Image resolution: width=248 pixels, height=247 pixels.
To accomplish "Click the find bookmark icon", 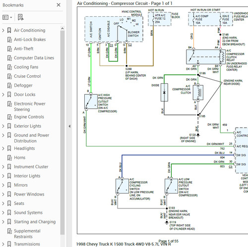I will [21, 17].
